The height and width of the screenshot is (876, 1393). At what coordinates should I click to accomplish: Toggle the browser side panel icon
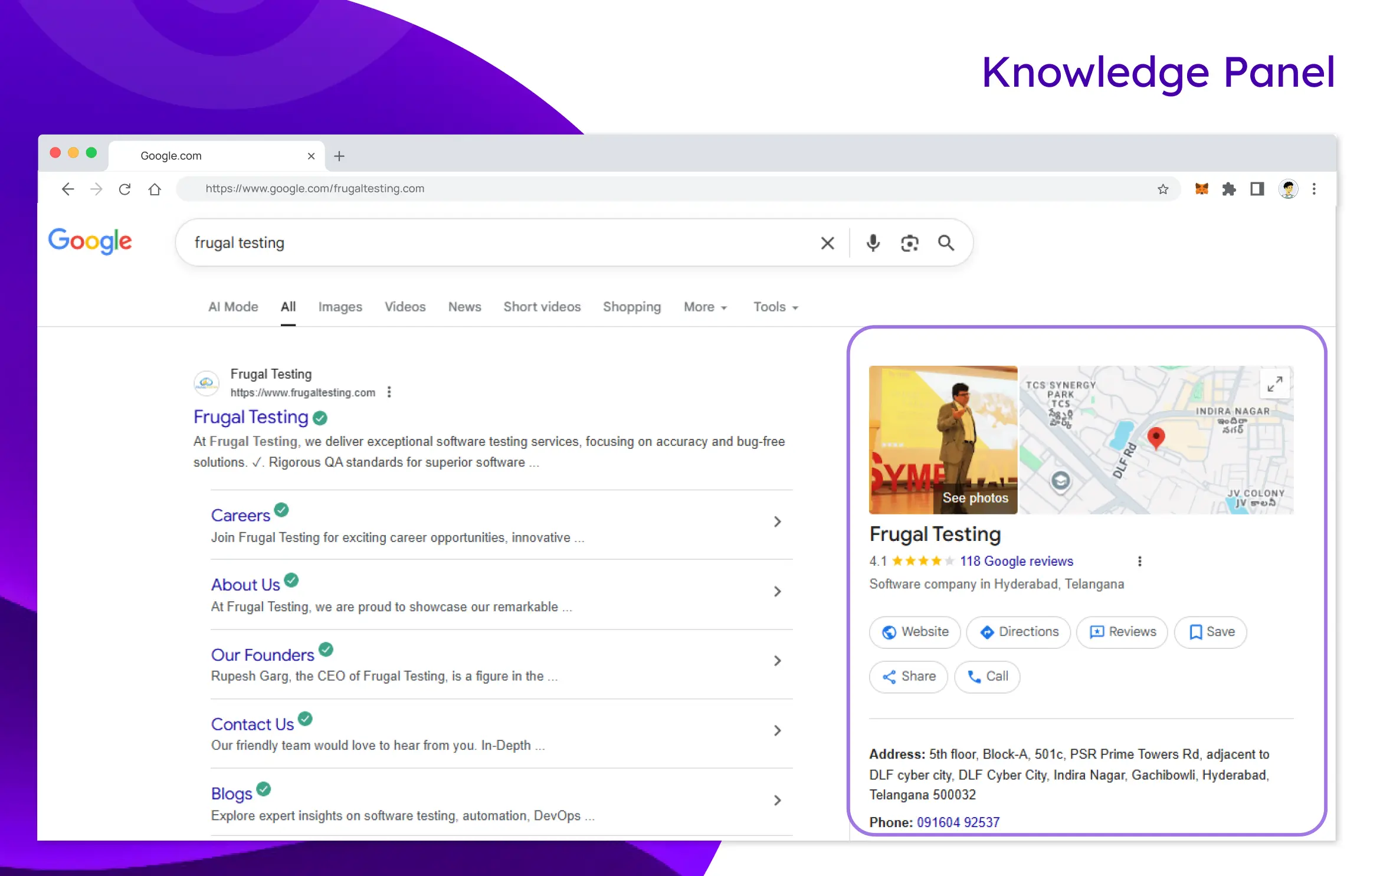coord(1257,189)
